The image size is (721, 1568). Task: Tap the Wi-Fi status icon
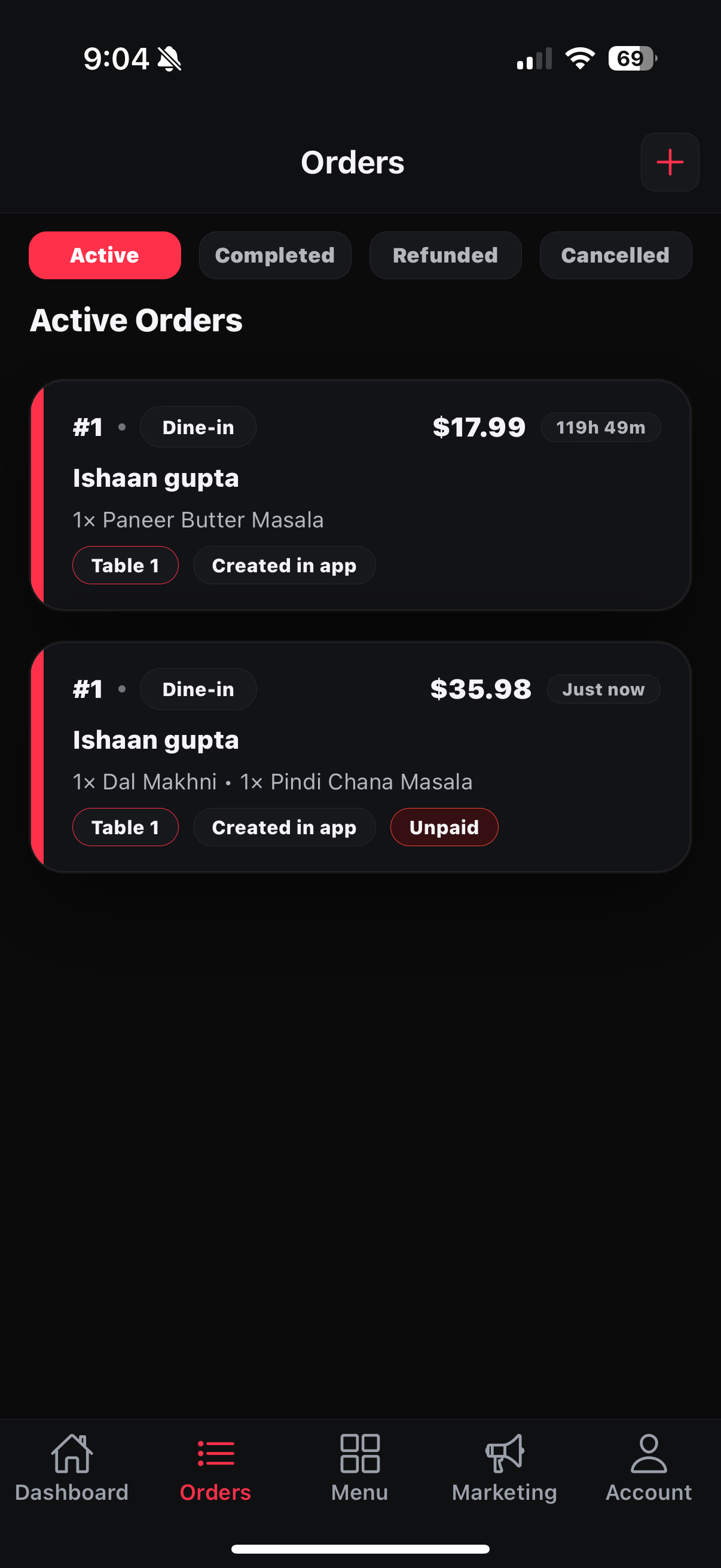pos(579,59)
